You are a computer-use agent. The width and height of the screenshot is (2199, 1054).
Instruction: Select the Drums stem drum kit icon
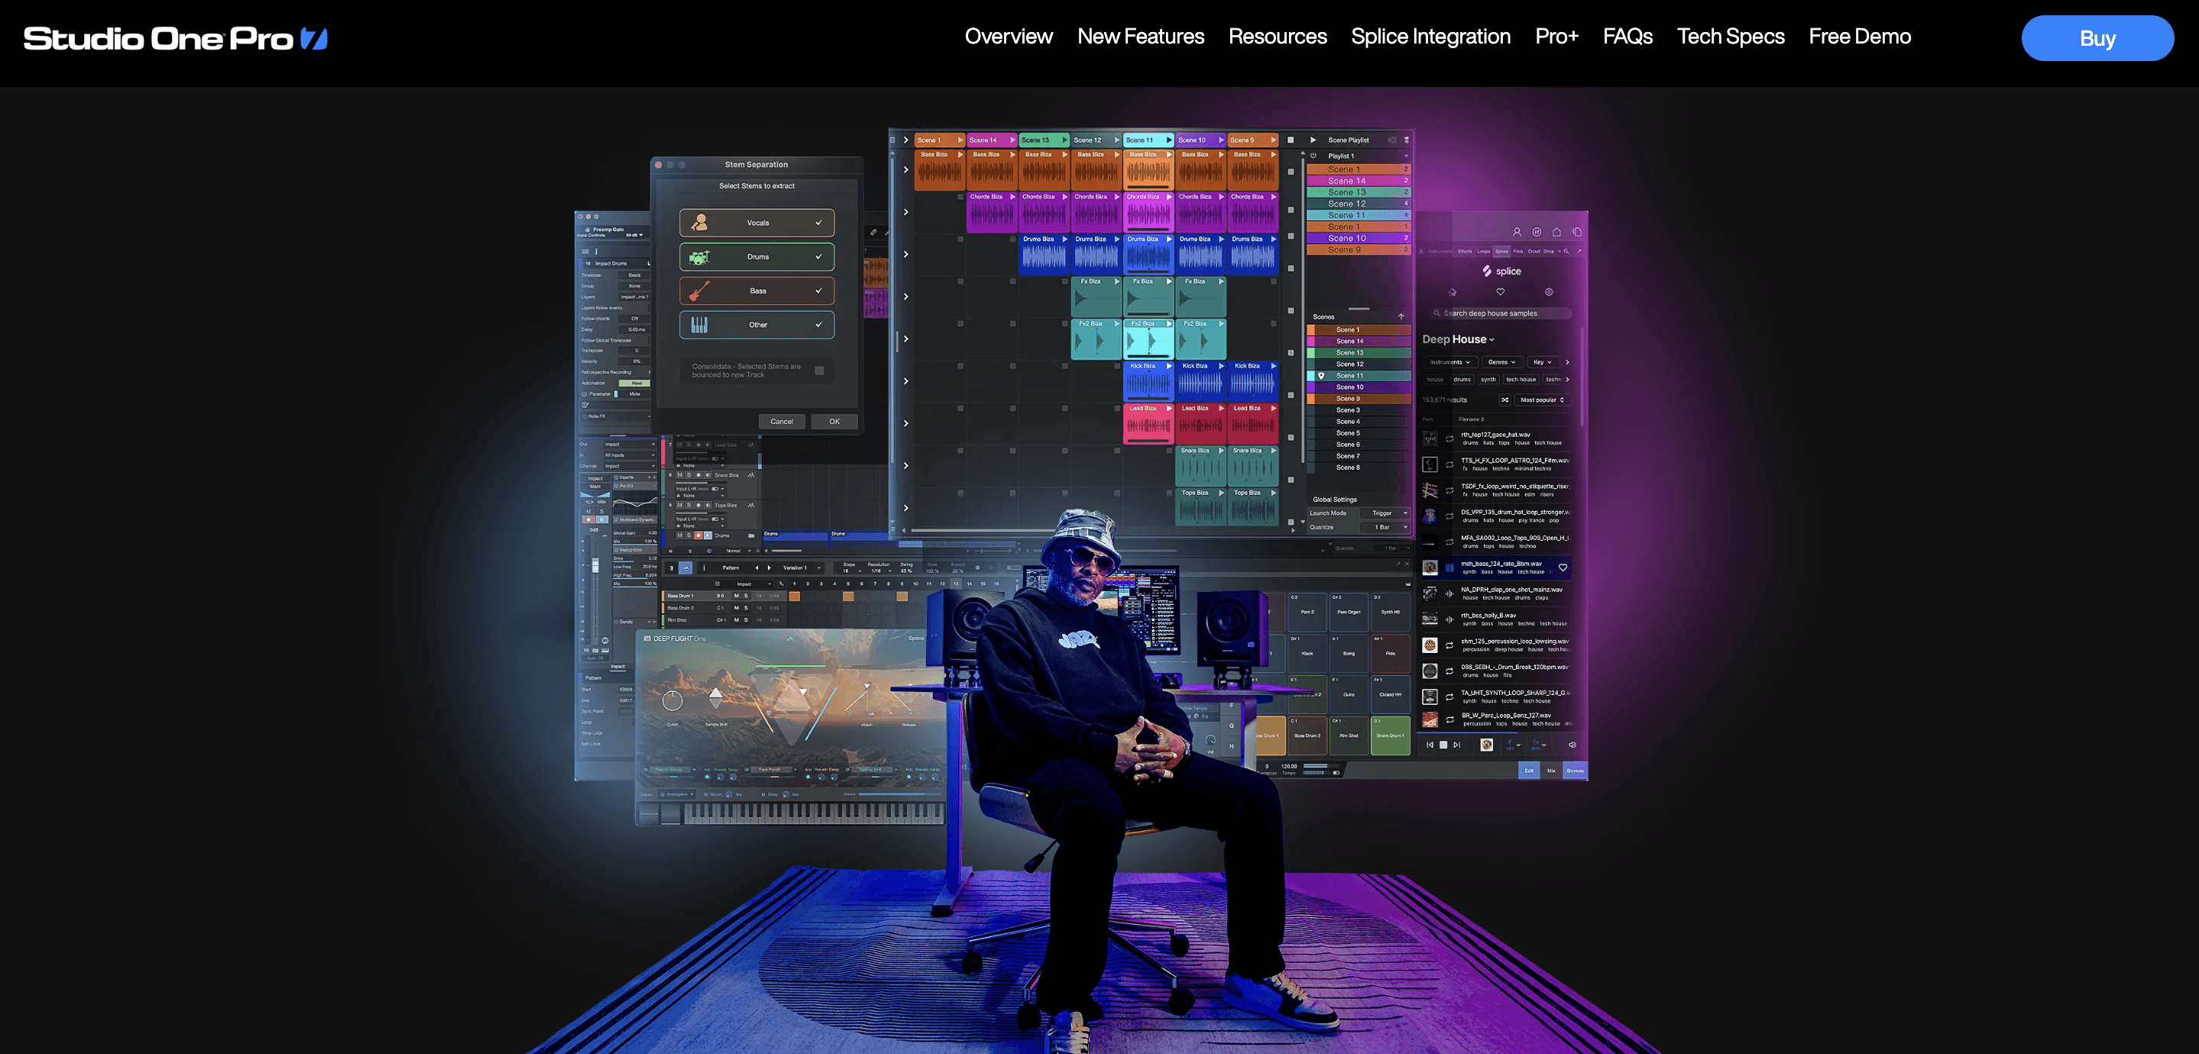pos(698,257)
